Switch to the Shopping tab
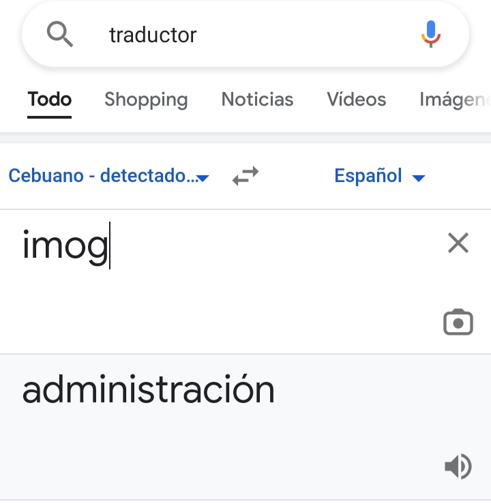 (146, 100)
